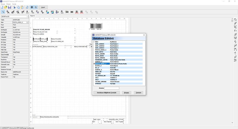Paste from the clipboard
238x129 pixels.
pyautogui.click(x=22, y=7)
